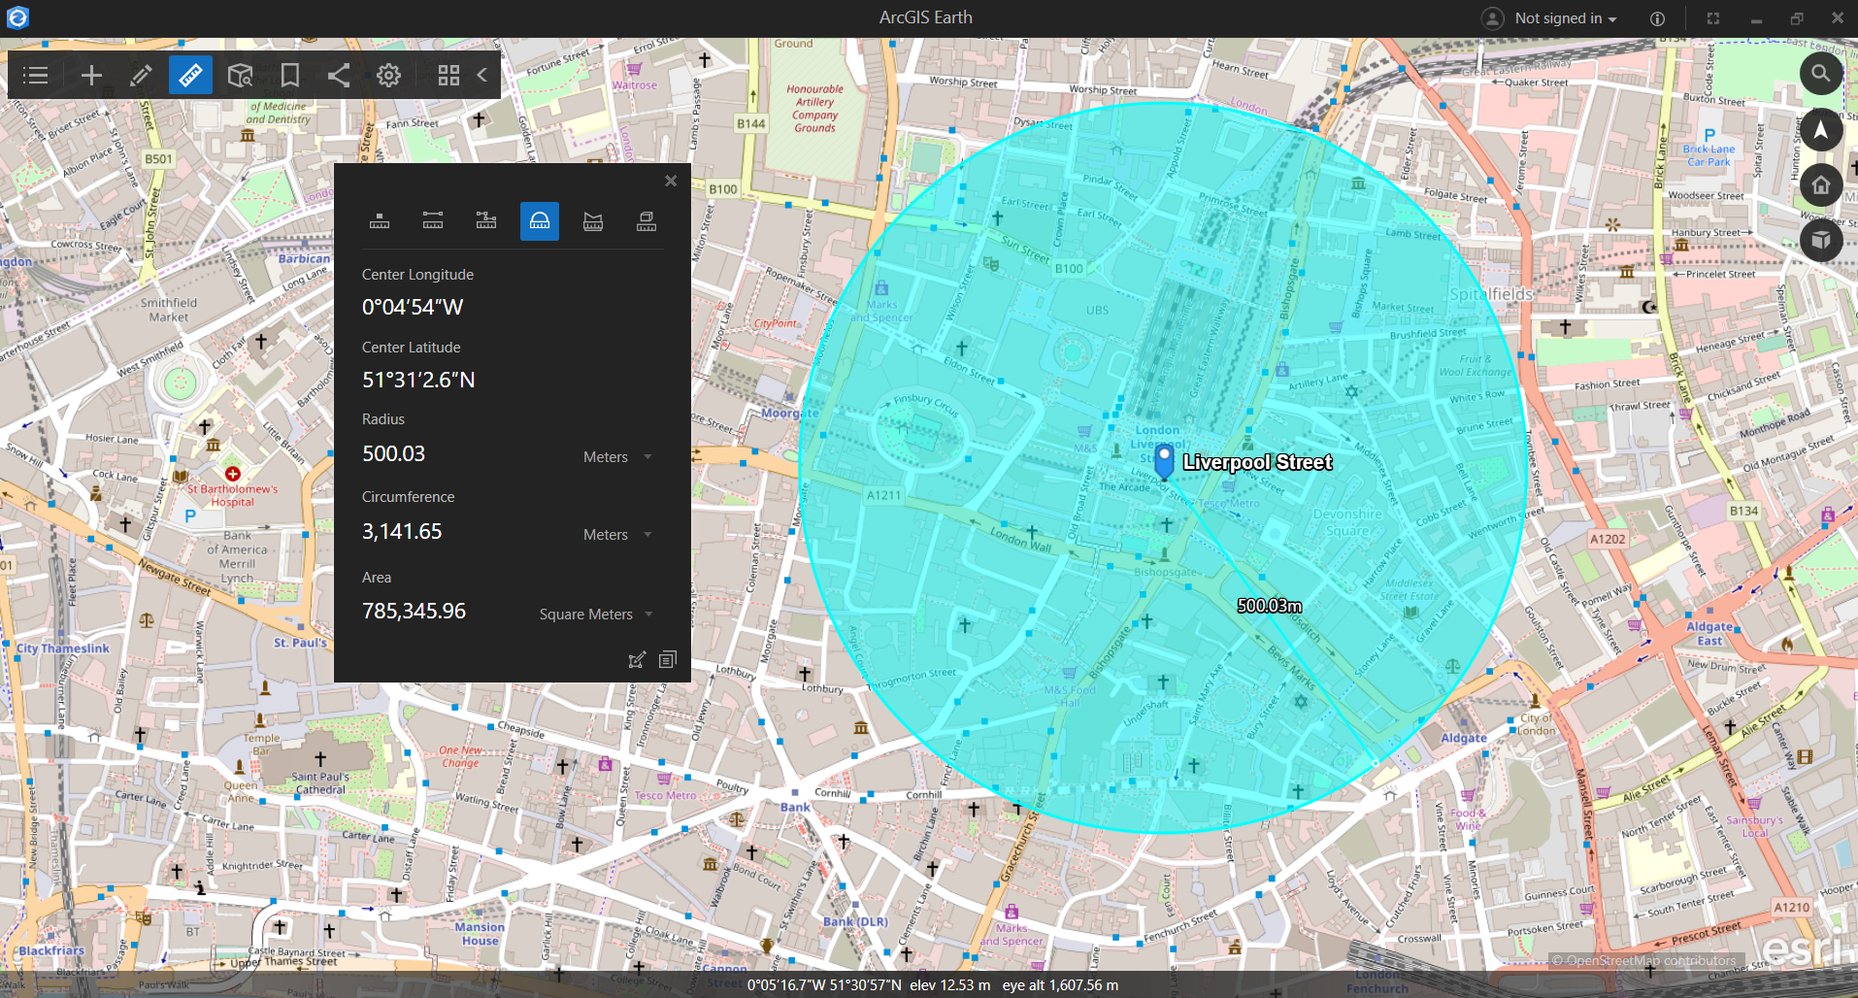The image size is (1858, 998).
Task: Click the copy results icon in measure panel
Action: point(668,660)
